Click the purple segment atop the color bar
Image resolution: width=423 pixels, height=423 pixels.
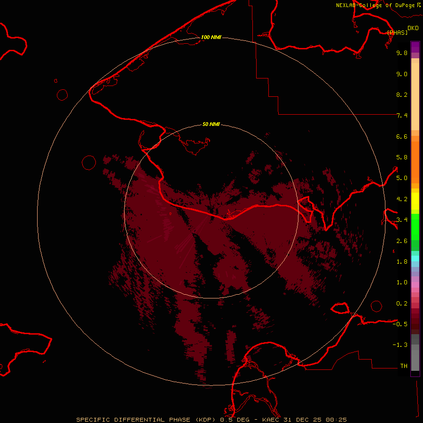[x=415, y=47]
